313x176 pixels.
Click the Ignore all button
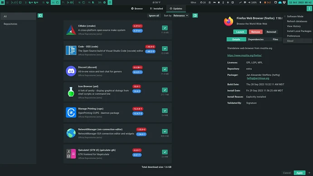click(x=154, y=15)
